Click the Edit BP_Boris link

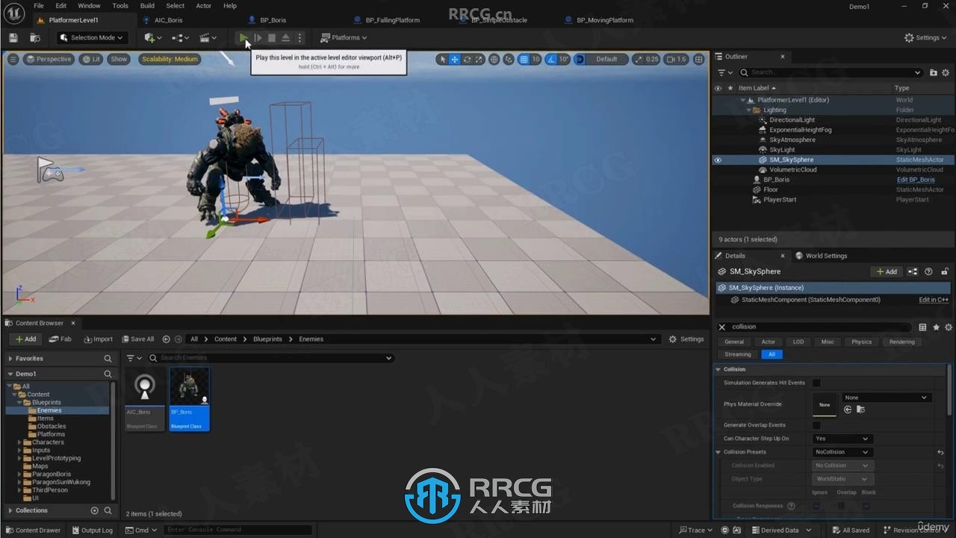(x=916, y=180)
